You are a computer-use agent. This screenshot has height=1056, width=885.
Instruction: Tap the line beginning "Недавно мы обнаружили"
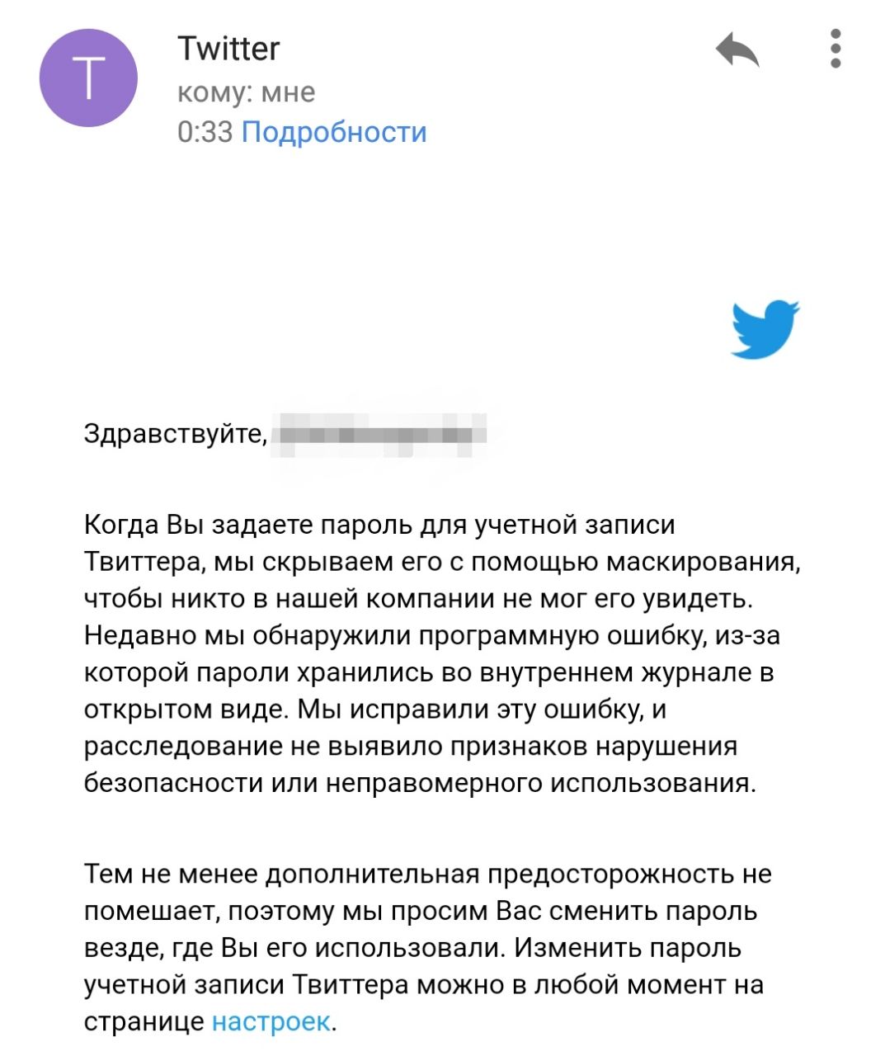(431, 635)
